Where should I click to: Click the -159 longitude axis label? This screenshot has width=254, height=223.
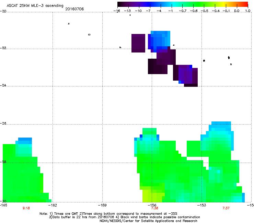(102, 205)
